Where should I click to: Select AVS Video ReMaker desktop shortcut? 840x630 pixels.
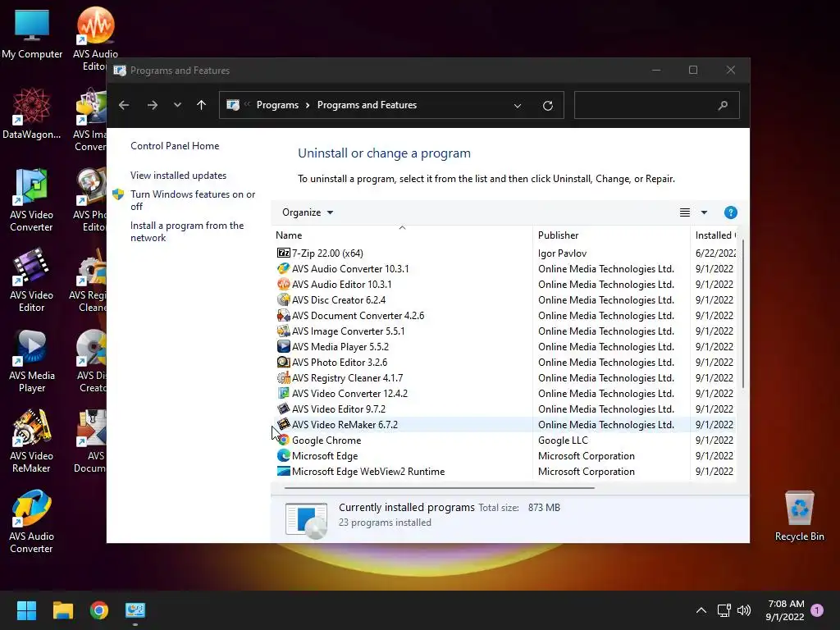point(32,441)
